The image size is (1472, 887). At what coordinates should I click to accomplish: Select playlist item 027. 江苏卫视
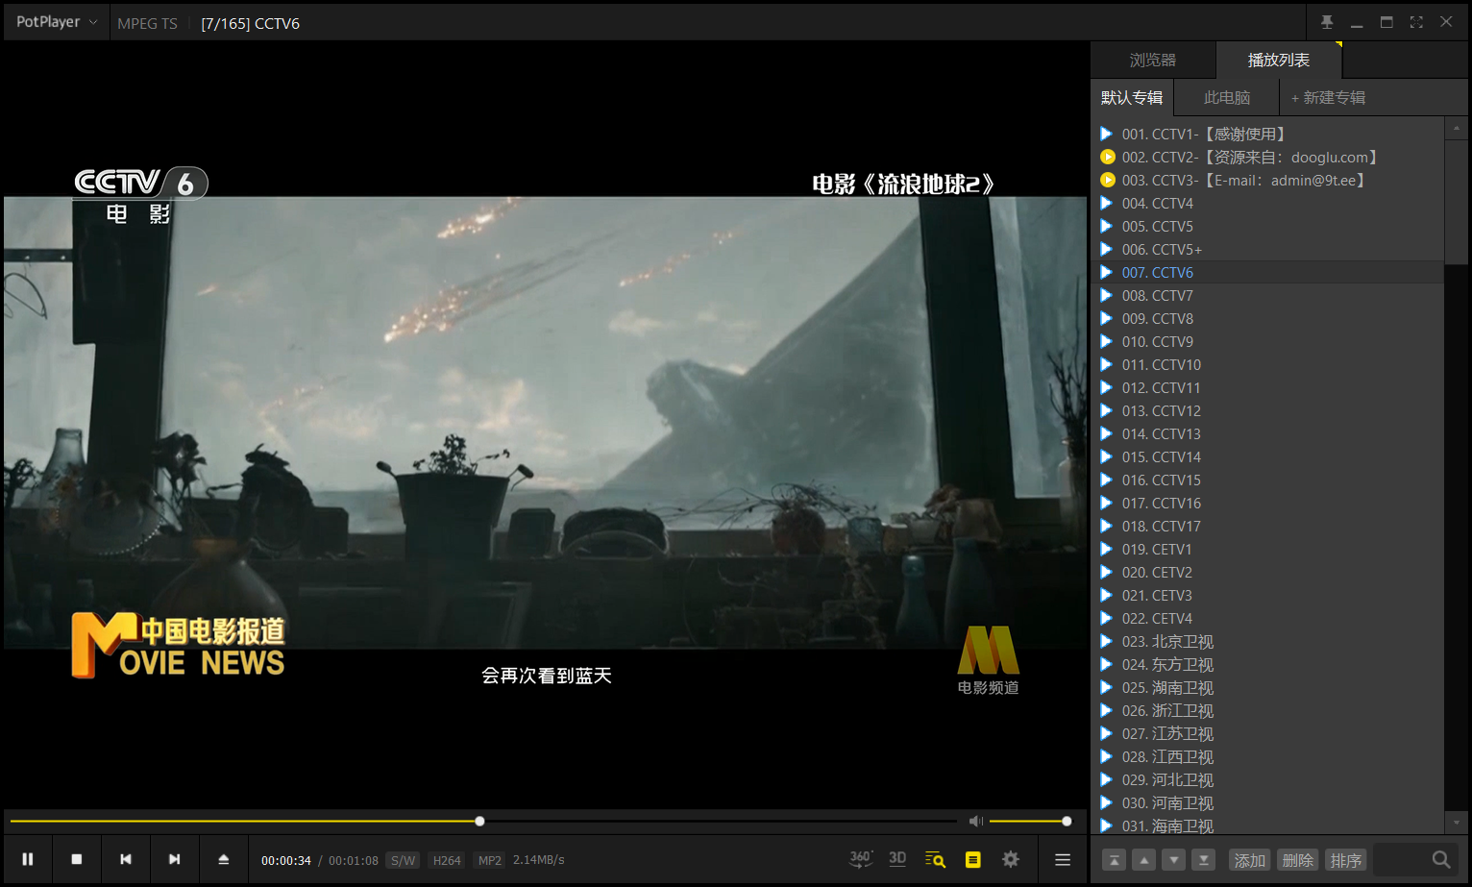[1268, 733]
